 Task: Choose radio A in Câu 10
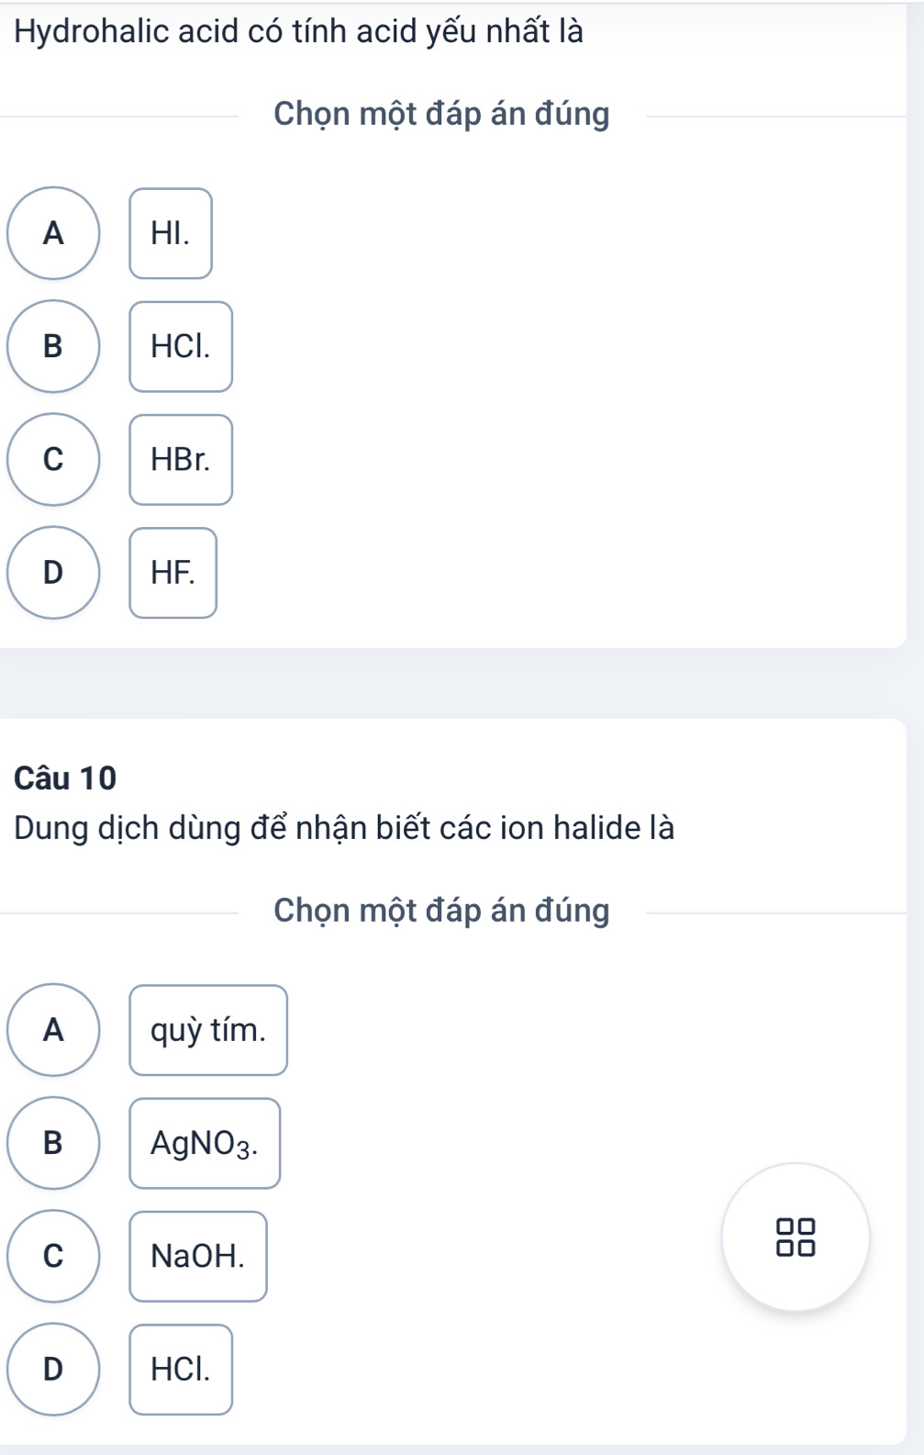(x=53, y=1030)
